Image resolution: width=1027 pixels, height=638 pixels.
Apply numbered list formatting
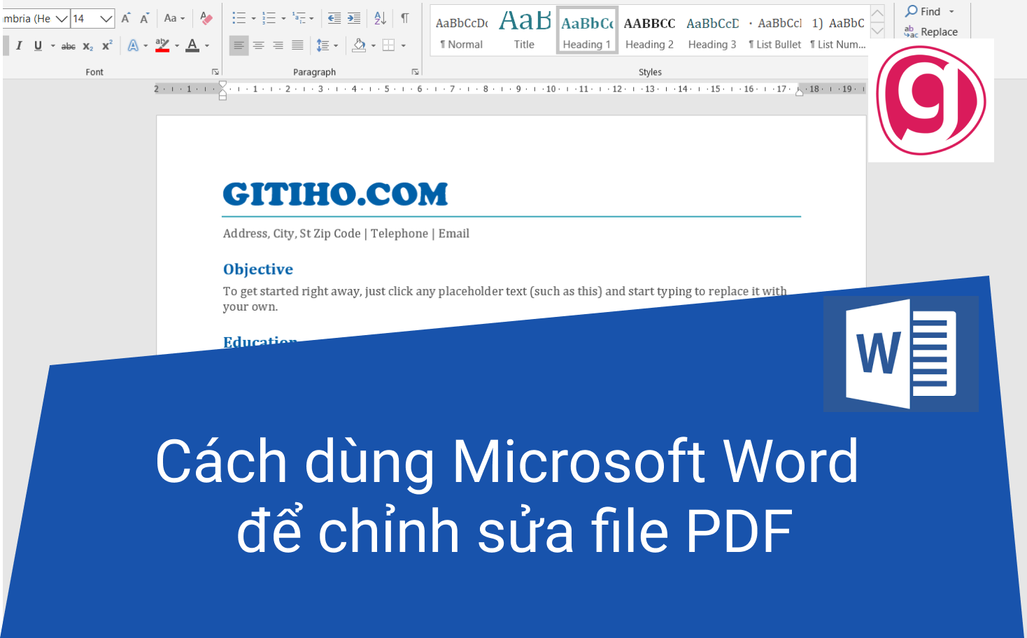click(x=269, y=18)
